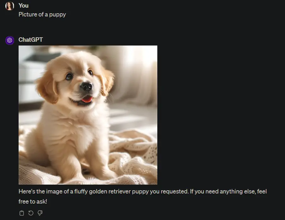Copy the response with the clipboard icon
Viewport: 285px width, 220px height.
(22, 213)
